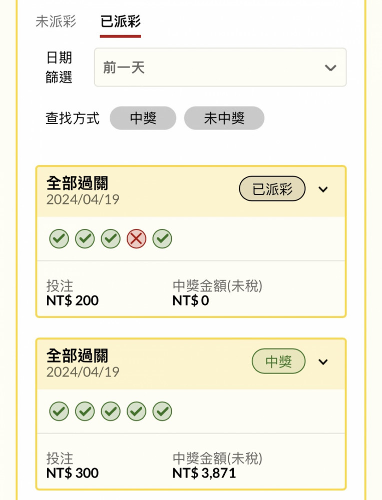This screenshot has height=500, width=382.
Task: Toggle the 中獎 filter chip
Action: point(143,118)
